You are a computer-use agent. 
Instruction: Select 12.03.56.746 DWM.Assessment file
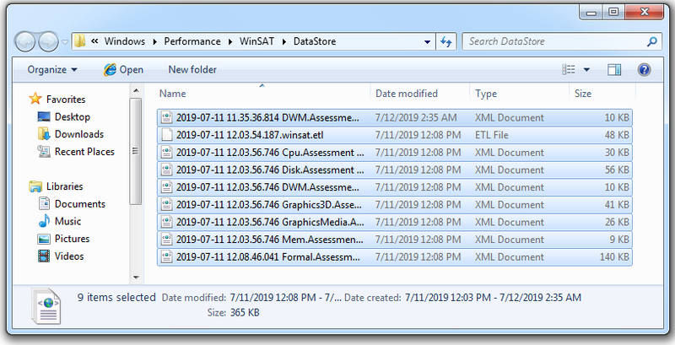(395, 187)
